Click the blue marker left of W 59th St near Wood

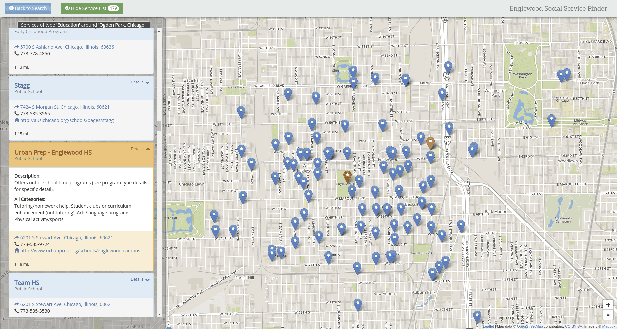(x=312, y=124)
